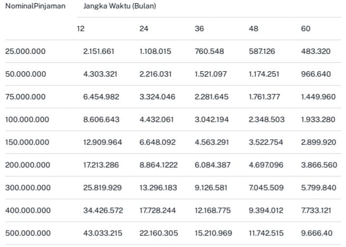Click the 60 month column header
The height and width of the screenshot is (247, 346).
(x=306, y=29)
